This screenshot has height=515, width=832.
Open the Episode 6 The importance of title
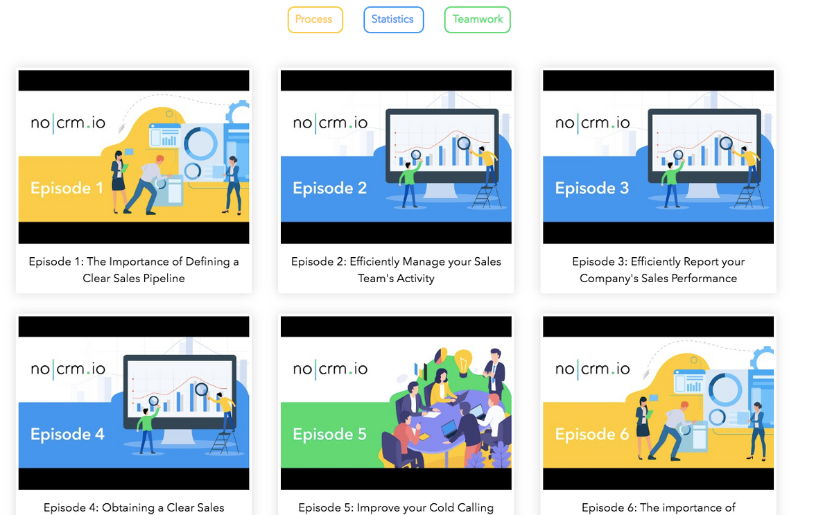click(x=658, y=507)
